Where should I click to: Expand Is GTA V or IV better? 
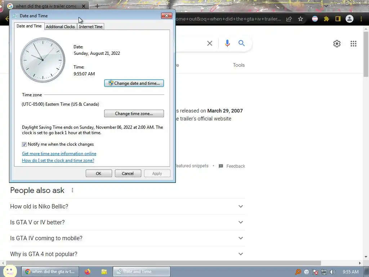click(128, 222)
